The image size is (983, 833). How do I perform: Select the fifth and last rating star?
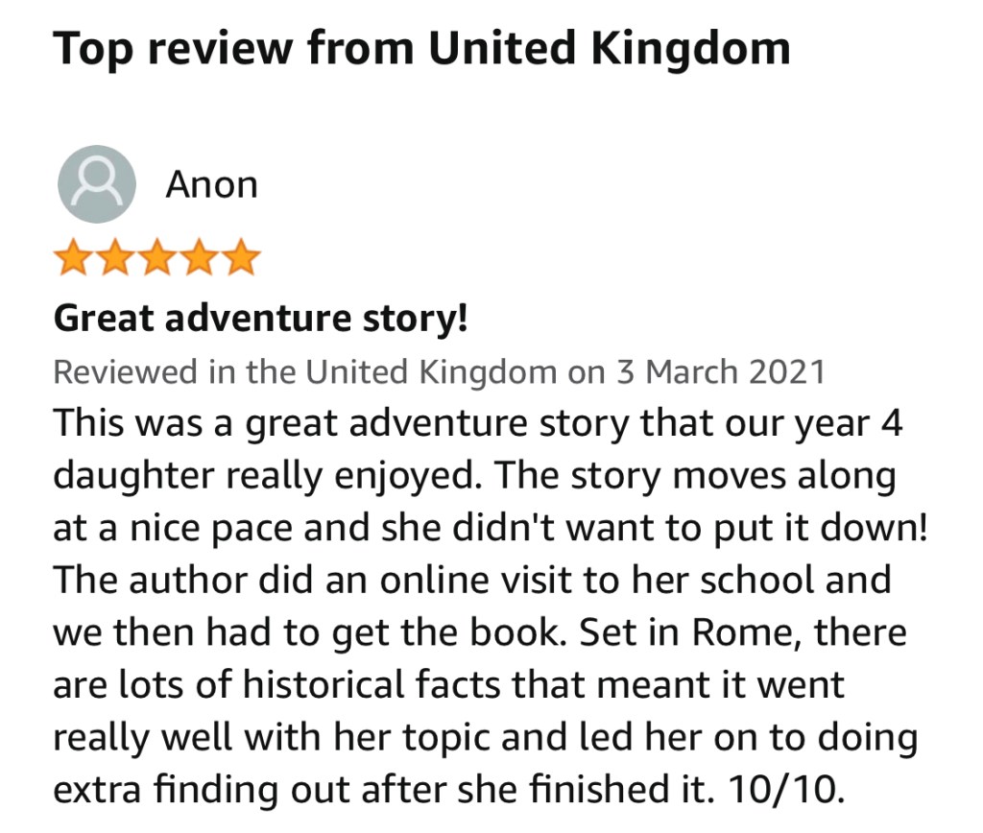click(240, 258)
